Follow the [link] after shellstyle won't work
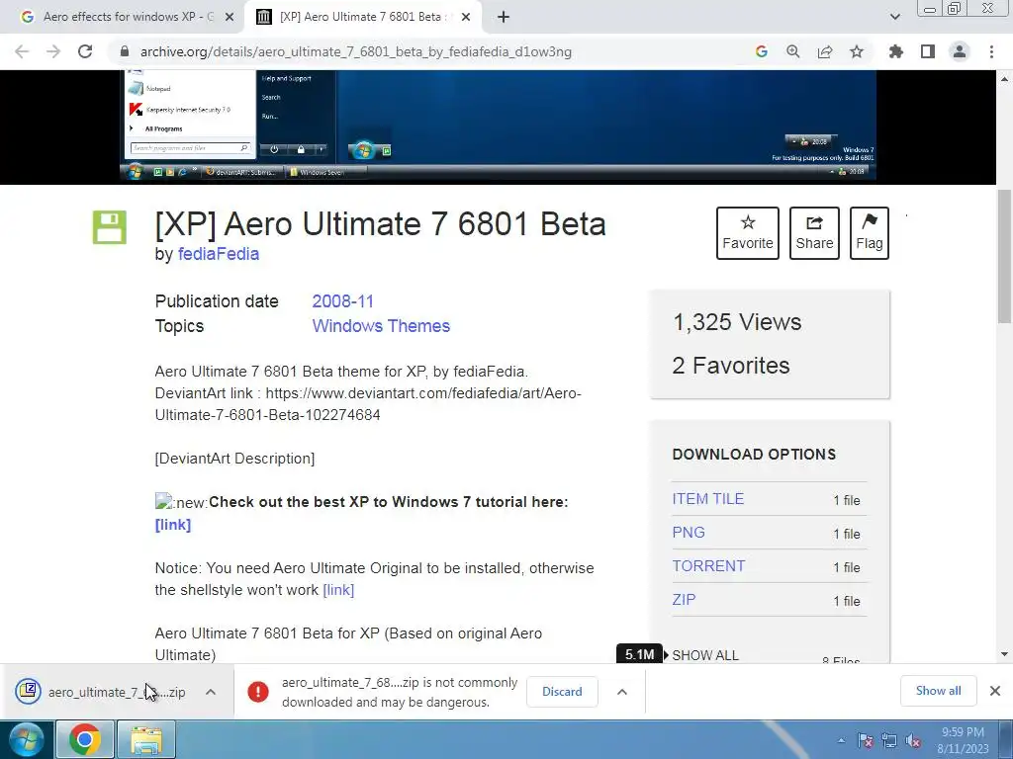1013x759 pixels. (x=338, y=590)
